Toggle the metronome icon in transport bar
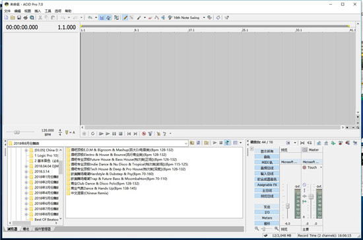The height and width of the screenshot is (240, 363). [x=158, y=134]
